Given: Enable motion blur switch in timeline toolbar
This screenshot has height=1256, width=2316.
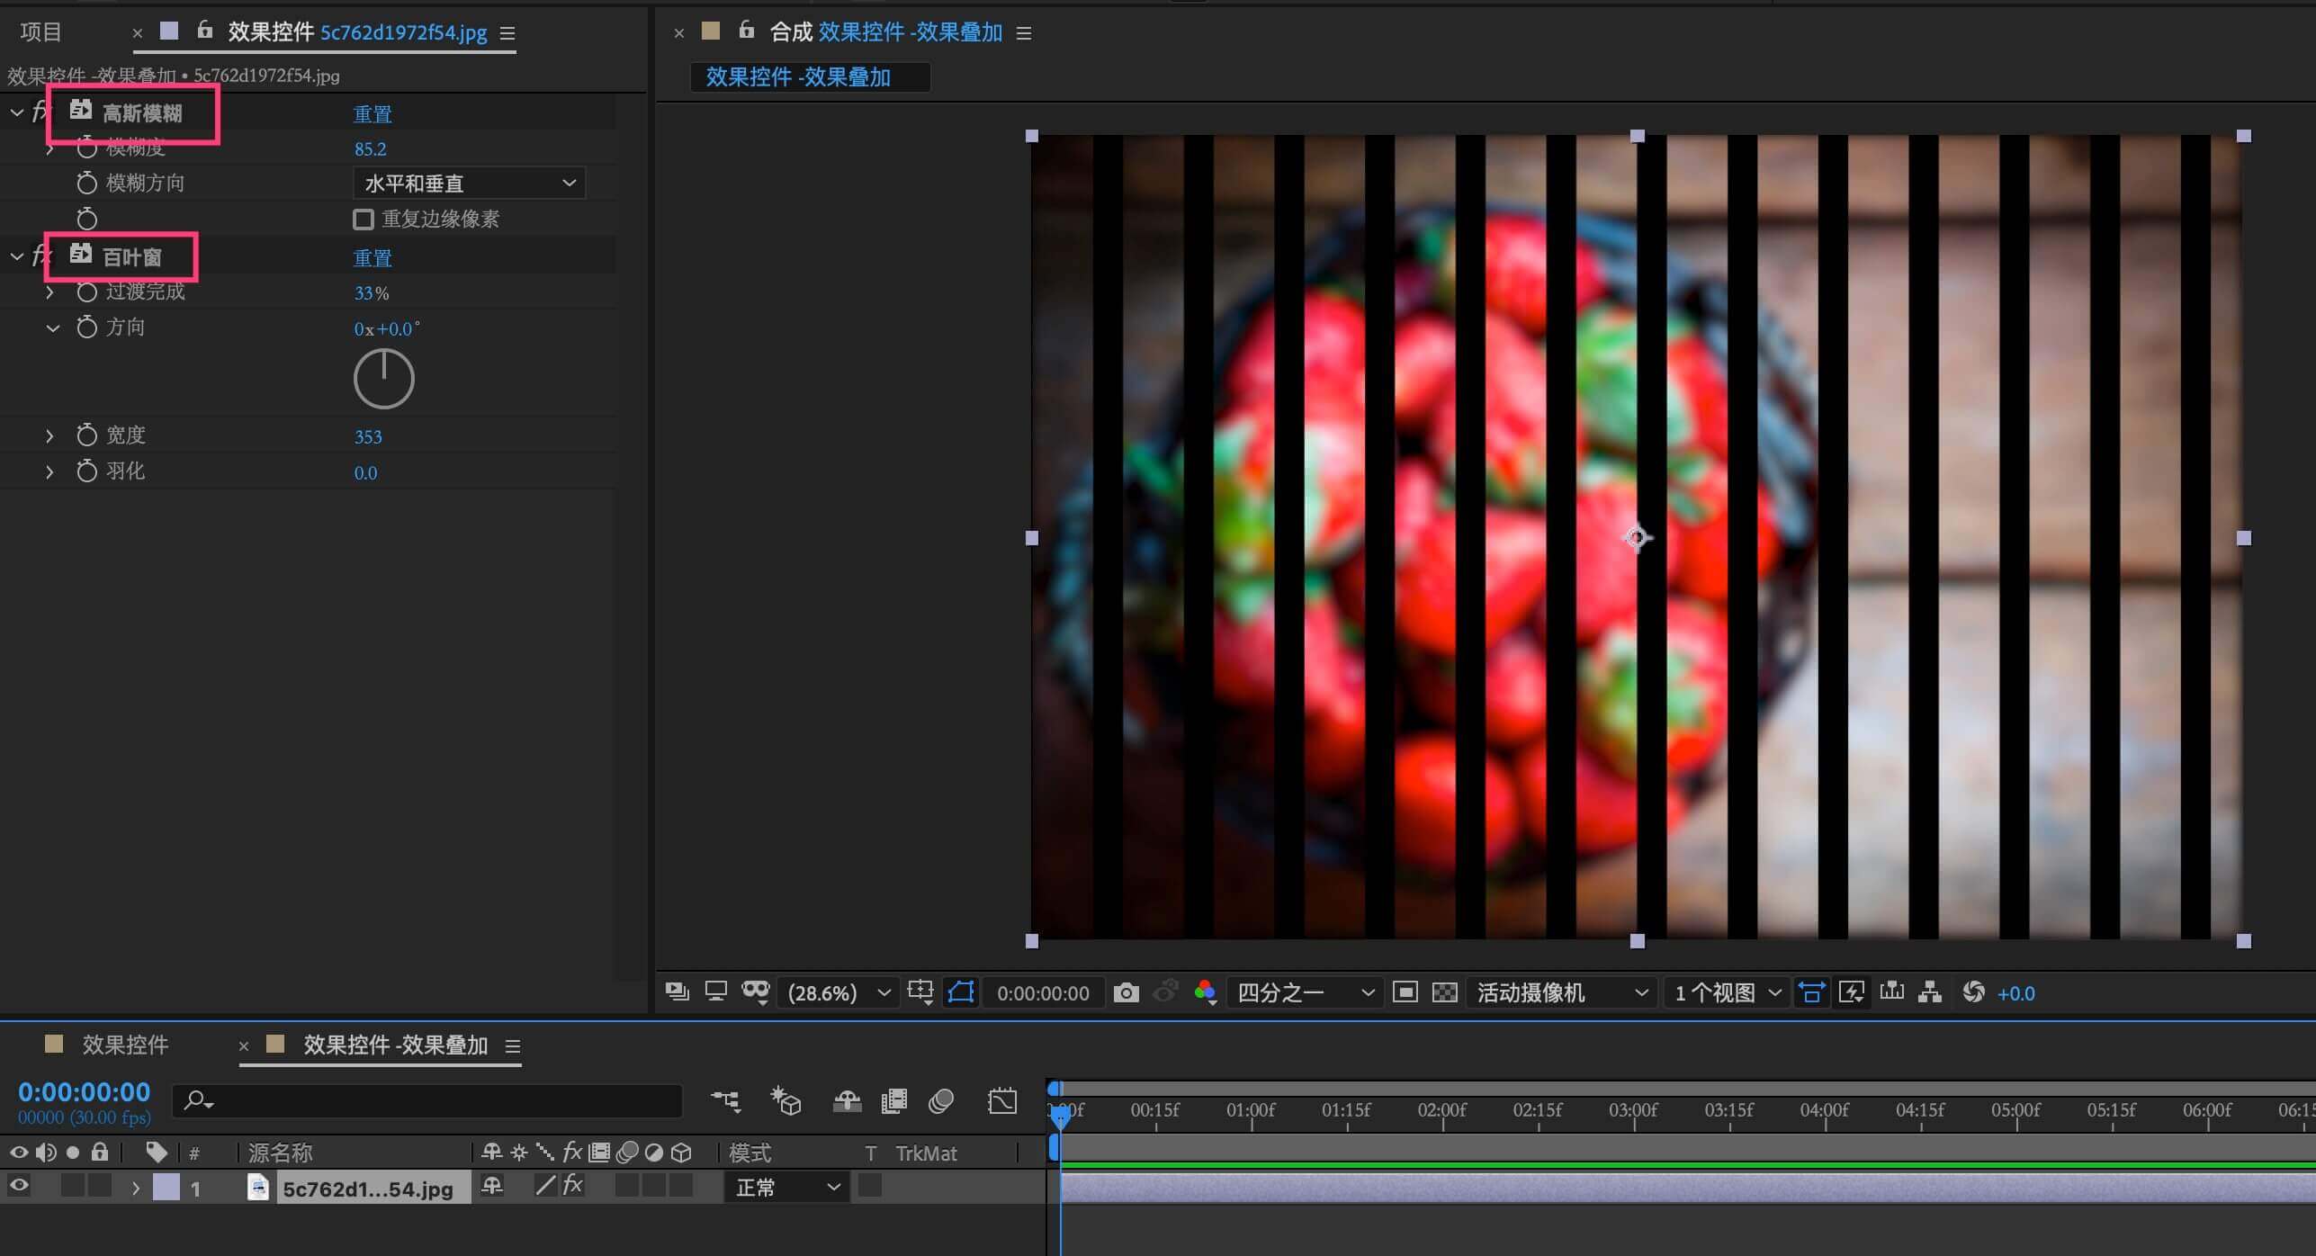Looking at the screenshot, I should [941, 1101].
